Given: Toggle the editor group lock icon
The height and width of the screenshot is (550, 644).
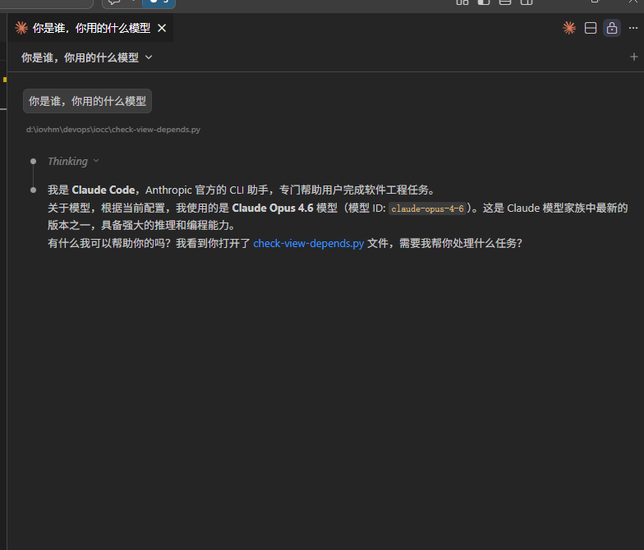Looking at the screenshot, I should tap(611, 28).
